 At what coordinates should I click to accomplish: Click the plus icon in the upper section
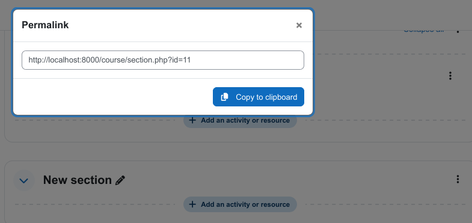[x=192, y=120]
